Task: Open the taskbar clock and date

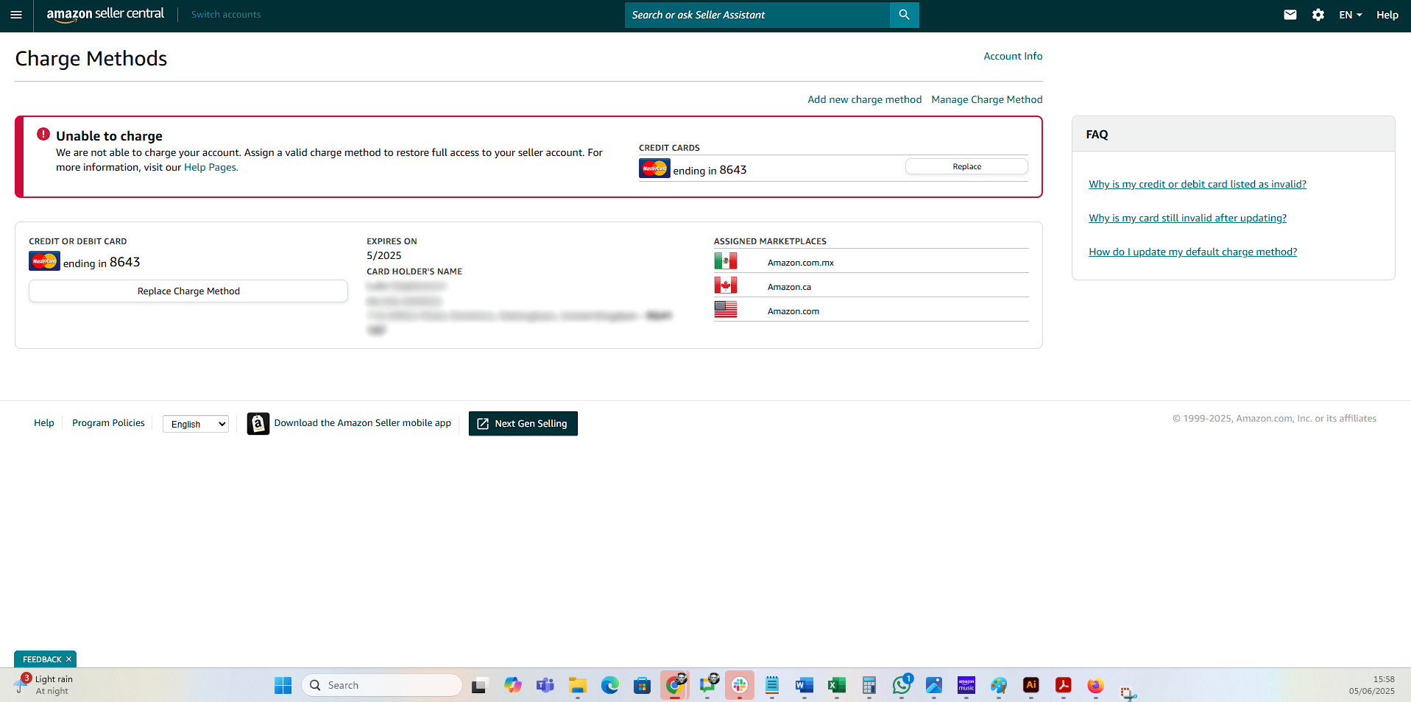Action: coord(1371,685)
